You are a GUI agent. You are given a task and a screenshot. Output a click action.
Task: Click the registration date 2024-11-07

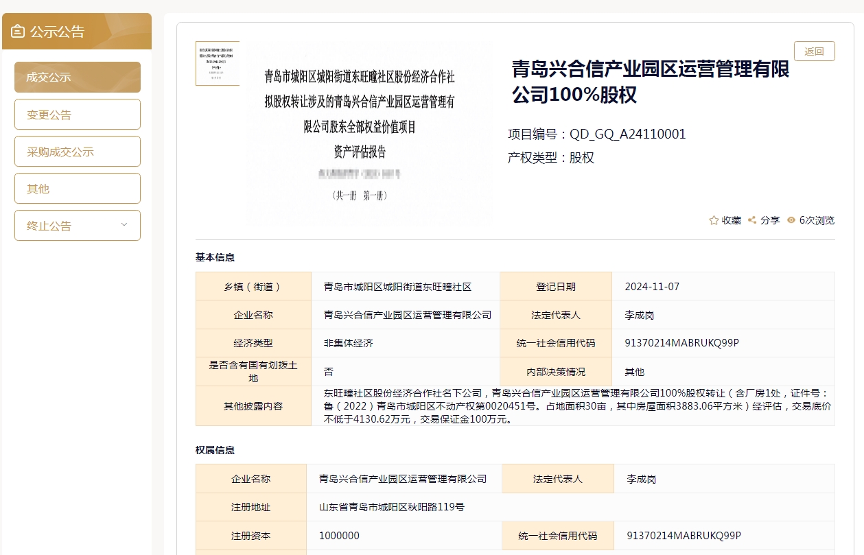coord(652,287)
